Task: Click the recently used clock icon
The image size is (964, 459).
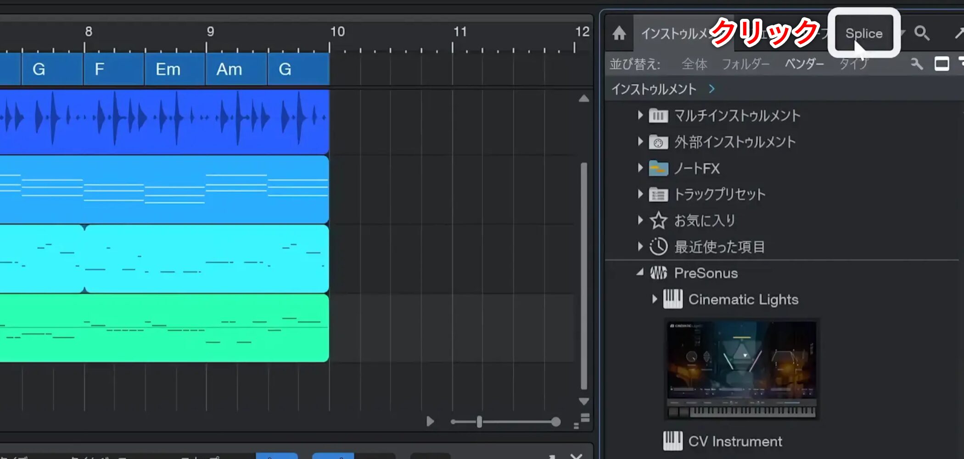Action: click(658, 247)
